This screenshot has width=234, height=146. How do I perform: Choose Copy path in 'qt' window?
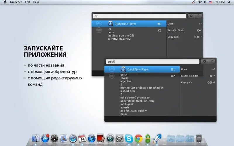[x=185, y=37]
